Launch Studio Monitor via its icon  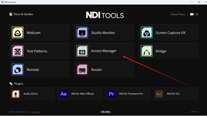pos(82,32)
